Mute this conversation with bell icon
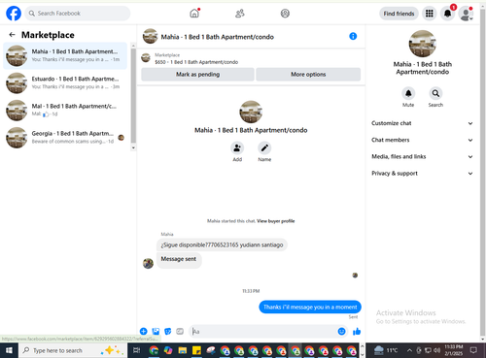 pos(408,93)
